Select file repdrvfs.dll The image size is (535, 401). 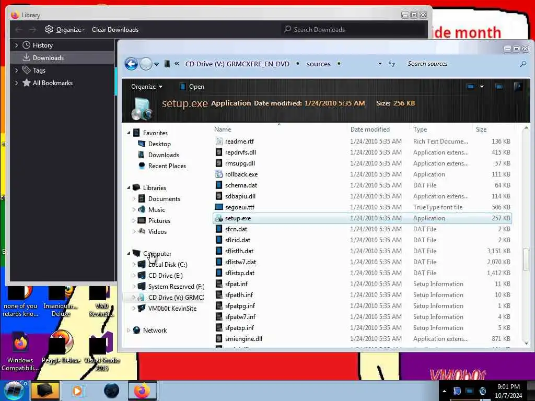point(240,152)
